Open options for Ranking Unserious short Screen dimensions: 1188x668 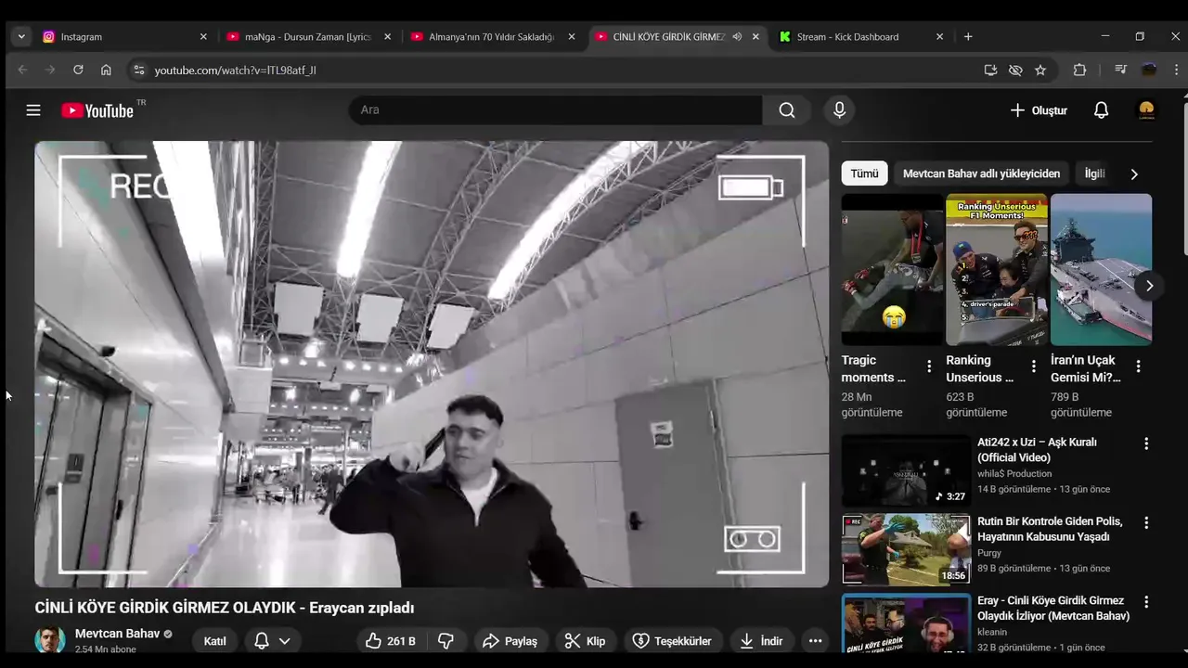[x=1034, y=366]
